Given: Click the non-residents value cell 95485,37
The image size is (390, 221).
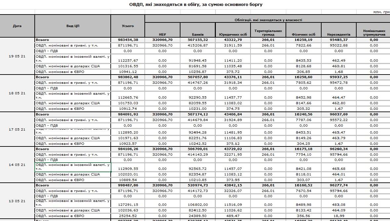Looking at the screenshot, I should (338, 40).
